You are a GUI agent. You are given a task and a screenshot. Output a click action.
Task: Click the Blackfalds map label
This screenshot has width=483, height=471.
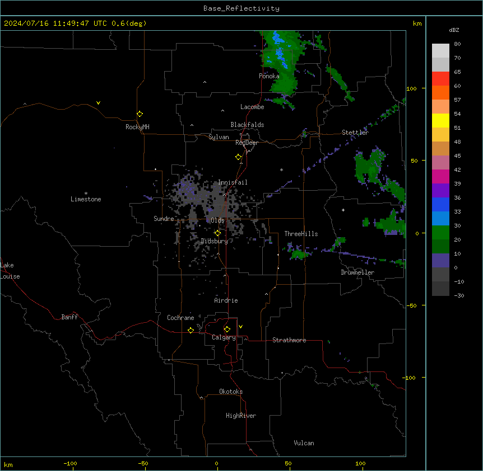coord(247,125)
